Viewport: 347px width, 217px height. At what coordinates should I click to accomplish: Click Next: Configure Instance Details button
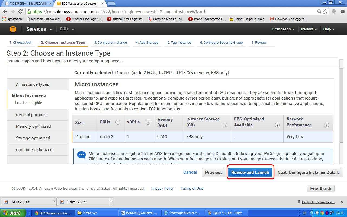[x=309, y=172]
